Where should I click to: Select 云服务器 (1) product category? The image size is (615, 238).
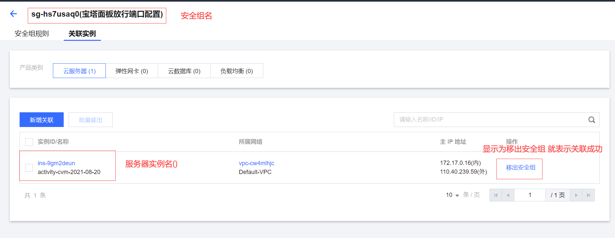tap(79, 71)
